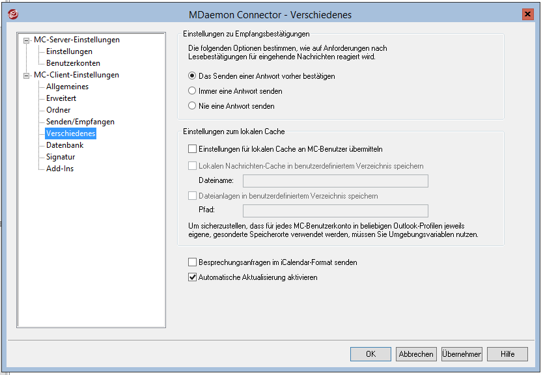Collapse the MC-Client-Einstellungen tree node

[27, 75]
